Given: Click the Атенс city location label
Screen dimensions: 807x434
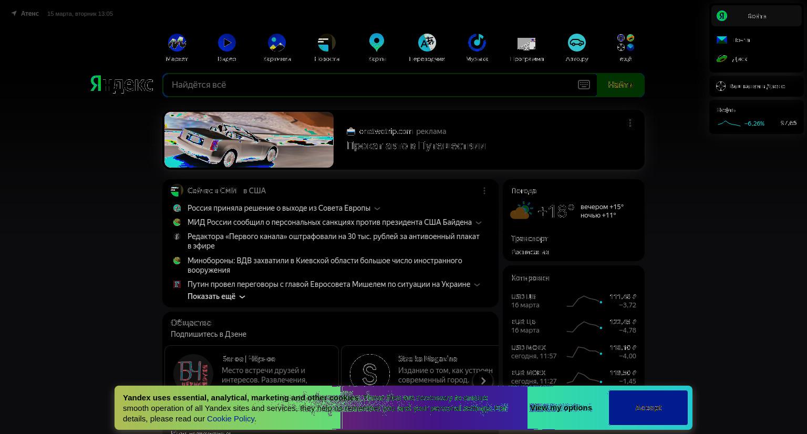Looking at the screenshot, I should pos(30,14).
